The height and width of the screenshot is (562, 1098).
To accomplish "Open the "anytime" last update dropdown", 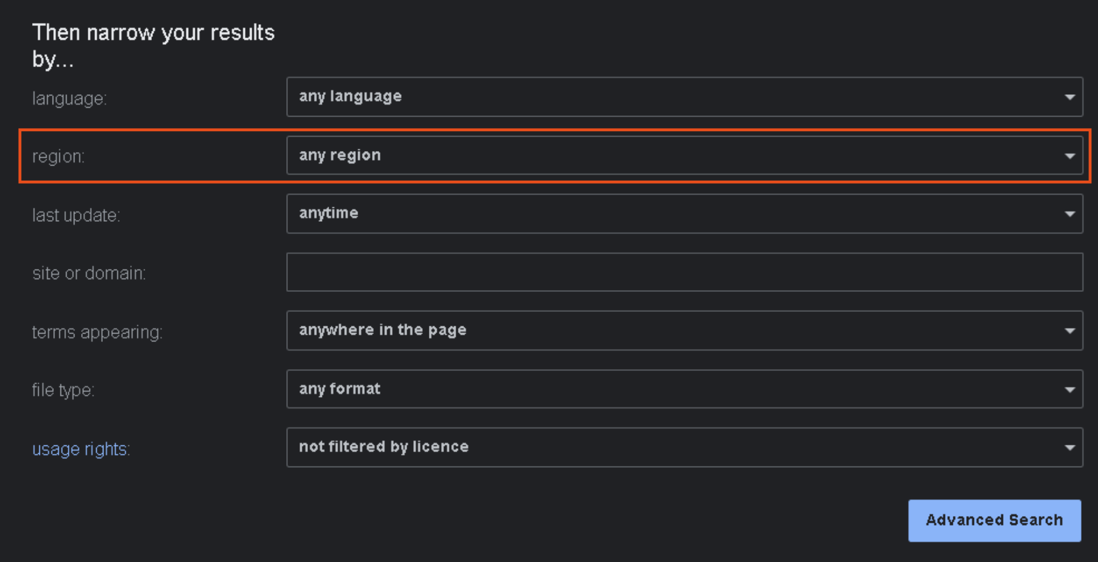I will [x=684, y=213].
